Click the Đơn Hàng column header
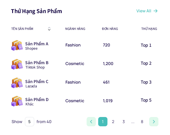The width and height of the screenshot is (170, 135). [110, 29]
